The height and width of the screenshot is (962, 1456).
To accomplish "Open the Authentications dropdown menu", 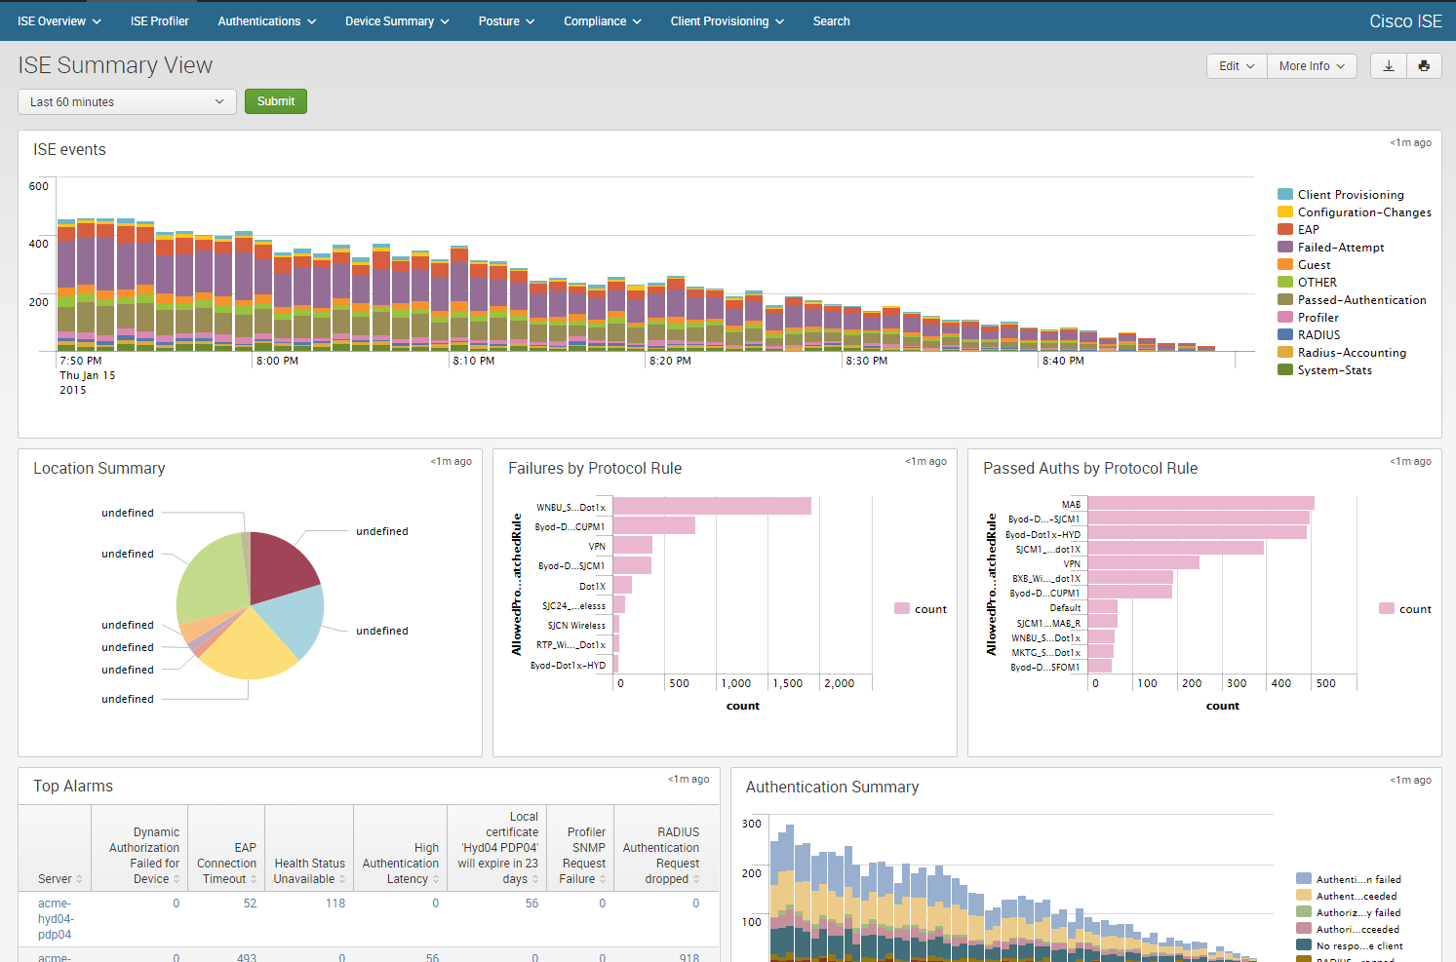I will coord(266,20).
